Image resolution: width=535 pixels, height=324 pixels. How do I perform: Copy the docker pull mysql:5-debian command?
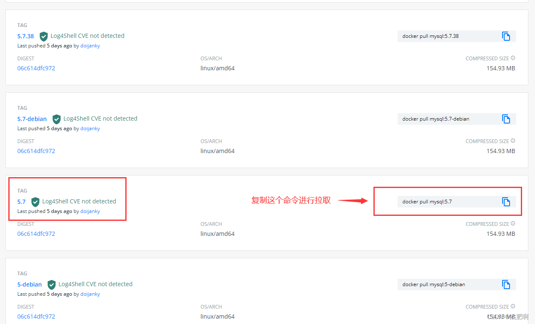click(506, 284)
